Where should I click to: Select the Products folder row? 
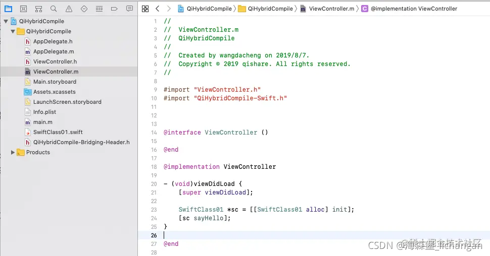click(x=69, y=152)
